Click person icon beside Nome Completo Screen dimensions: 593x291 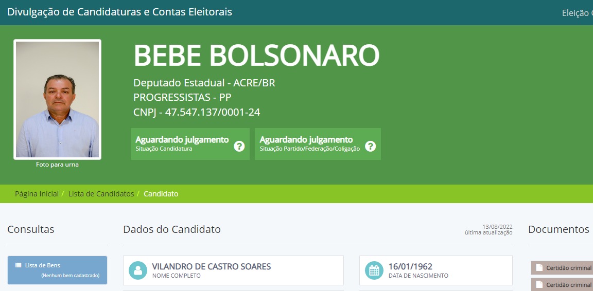(x=138, y=270)
